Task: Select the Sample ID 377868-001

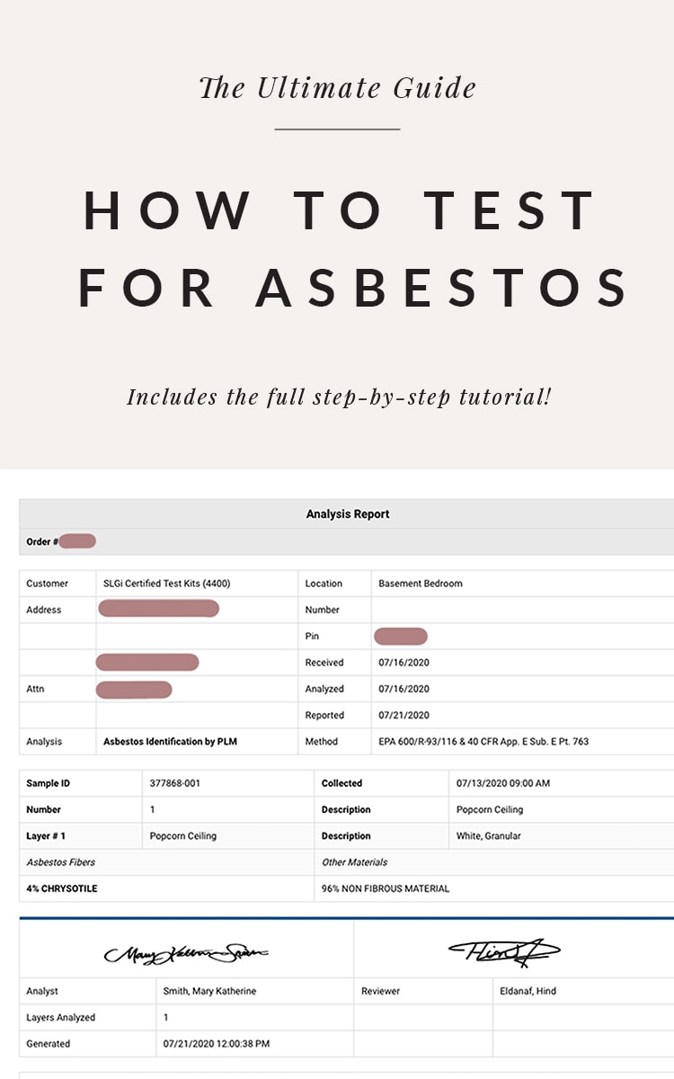Action: tap(174, 783)
